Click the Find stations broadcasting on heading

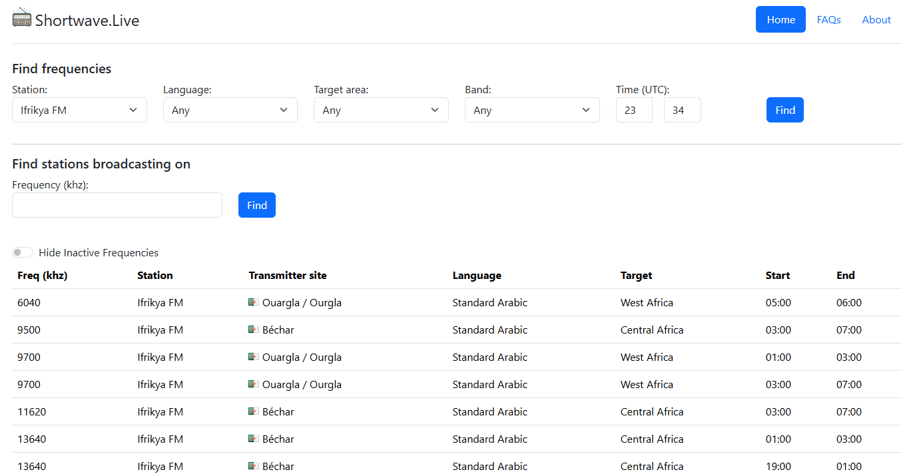(101, 164)
